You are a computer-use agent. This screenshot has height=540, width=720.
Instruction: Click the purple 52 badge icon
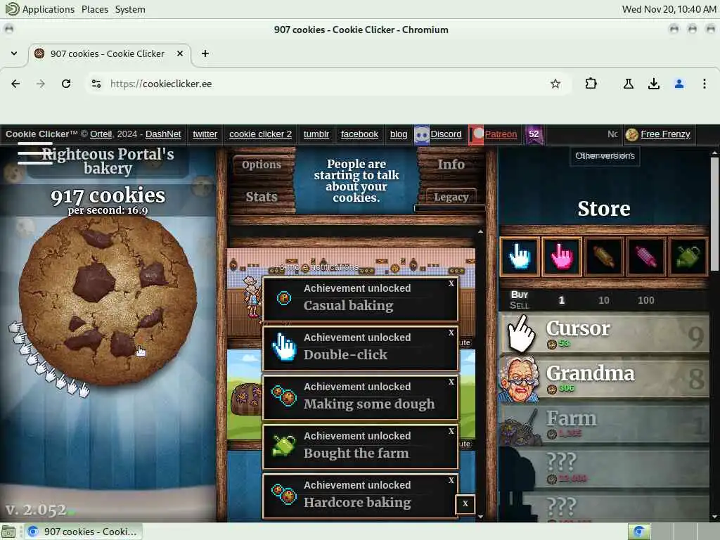click(x=534, y=134)
